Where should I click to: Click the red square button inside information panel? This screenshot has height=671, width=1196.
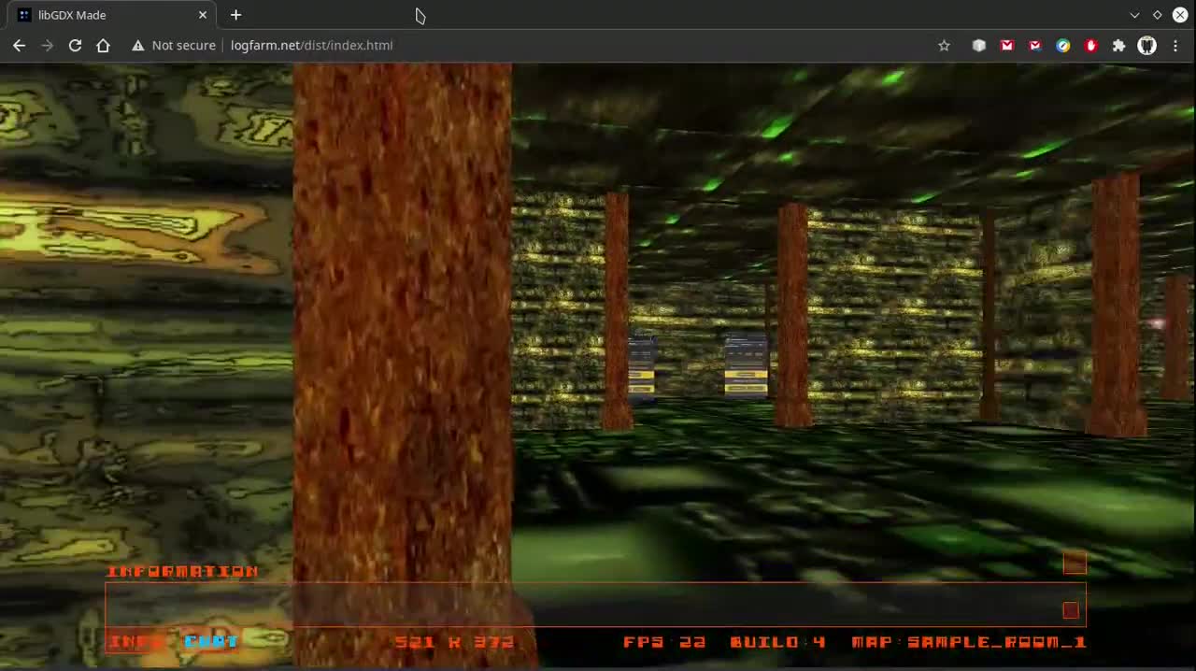point(1071,610)
